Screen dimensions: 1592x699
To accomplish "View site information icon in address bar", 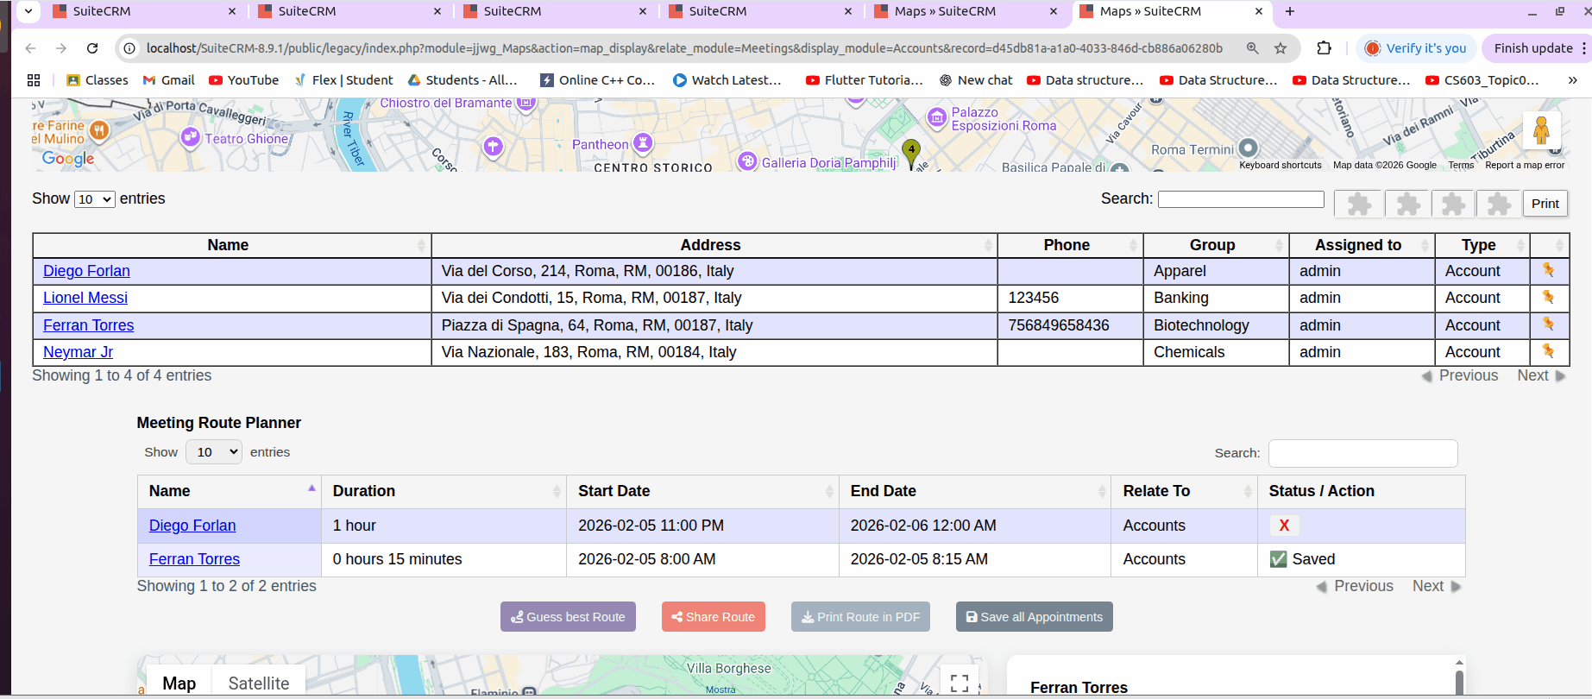I will [129, 48].
